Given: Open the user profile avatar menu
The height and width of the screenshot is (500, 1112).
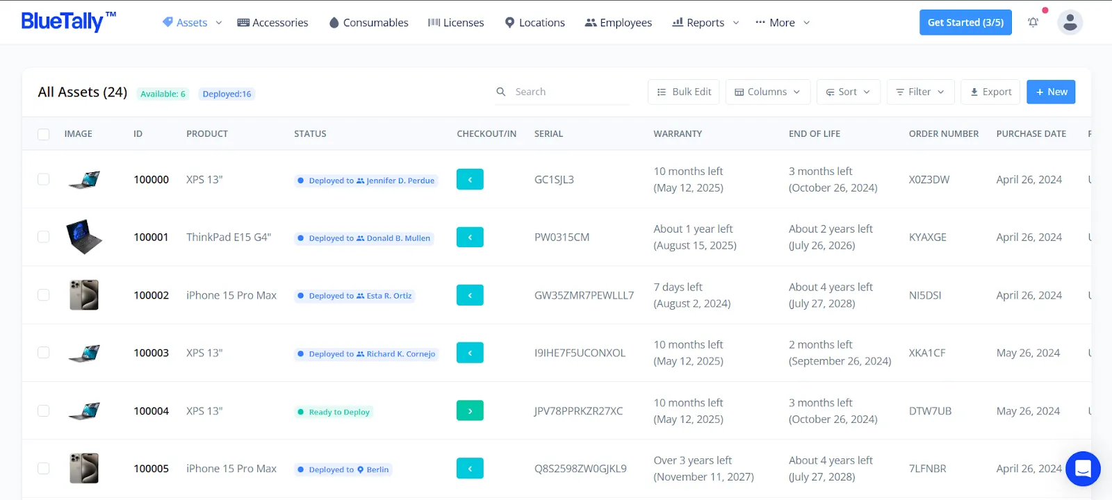Looking at the screenshot, I should point(1070,22).
